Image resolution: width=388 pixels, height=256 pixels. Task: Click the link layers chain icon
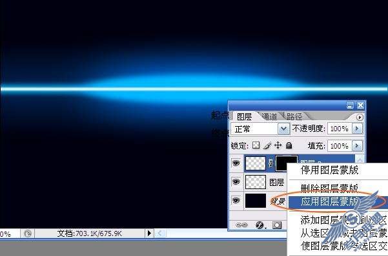point(241,225)
